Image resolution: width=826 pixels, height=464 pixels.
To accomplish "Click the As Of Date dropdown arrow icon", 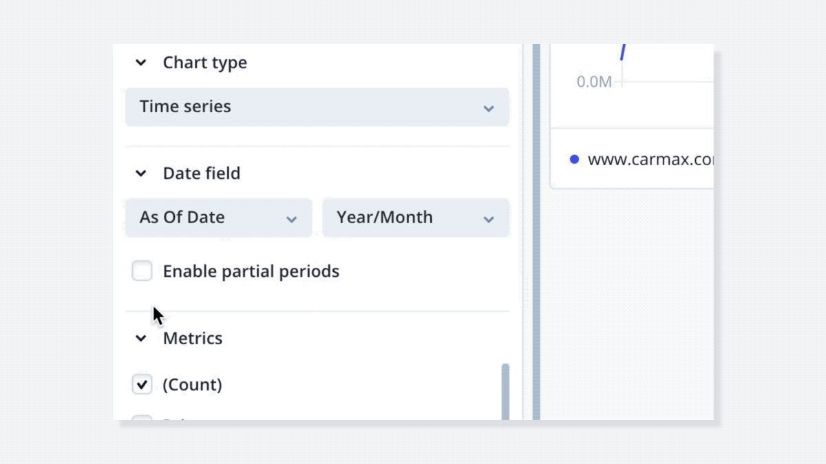I will [292, 219].
